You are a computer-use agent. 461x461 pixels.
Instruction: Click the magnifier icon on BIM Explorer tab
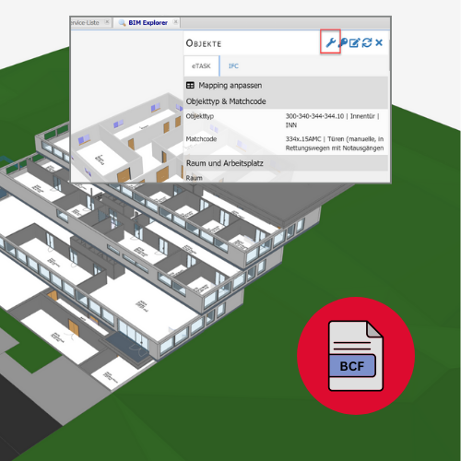(x=122, y=23)
